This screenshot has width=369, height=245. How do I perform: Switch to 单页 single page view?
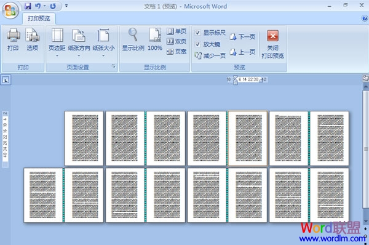(x=177, y=31)
